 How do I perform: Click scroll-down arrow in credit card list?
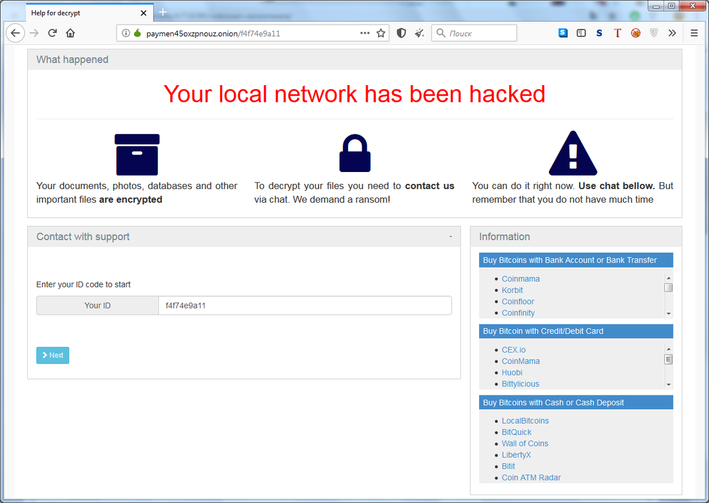pos(668,385)
